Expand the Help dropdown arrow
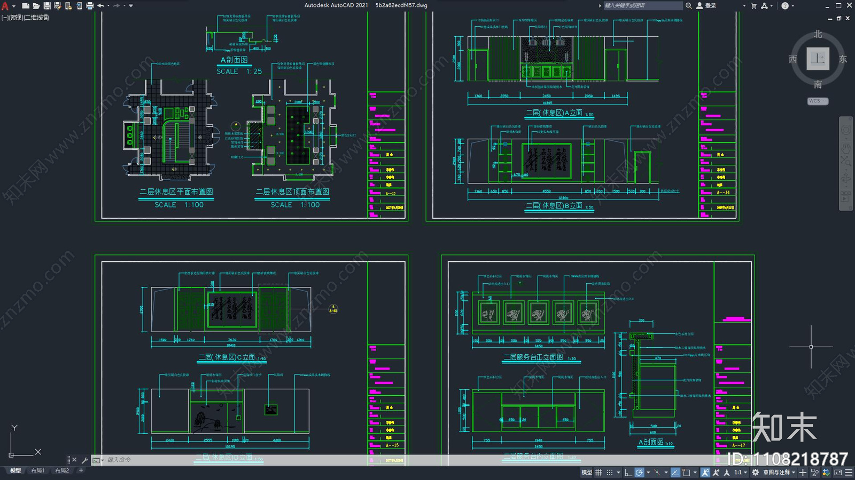This screenshot has height=480, width=855. click(792, 6)
